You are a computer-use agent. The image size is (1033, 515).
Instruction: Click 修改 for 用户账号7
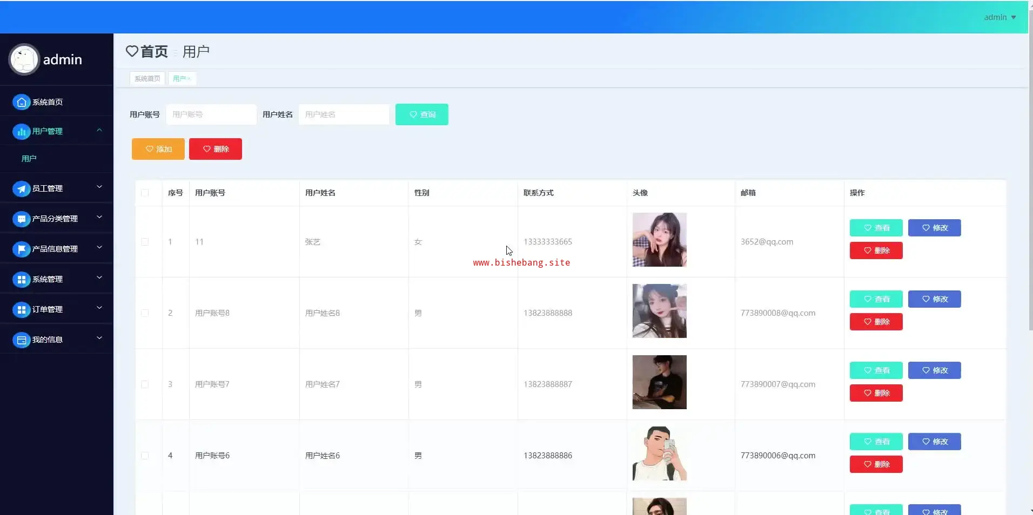[x=935, y=370]
